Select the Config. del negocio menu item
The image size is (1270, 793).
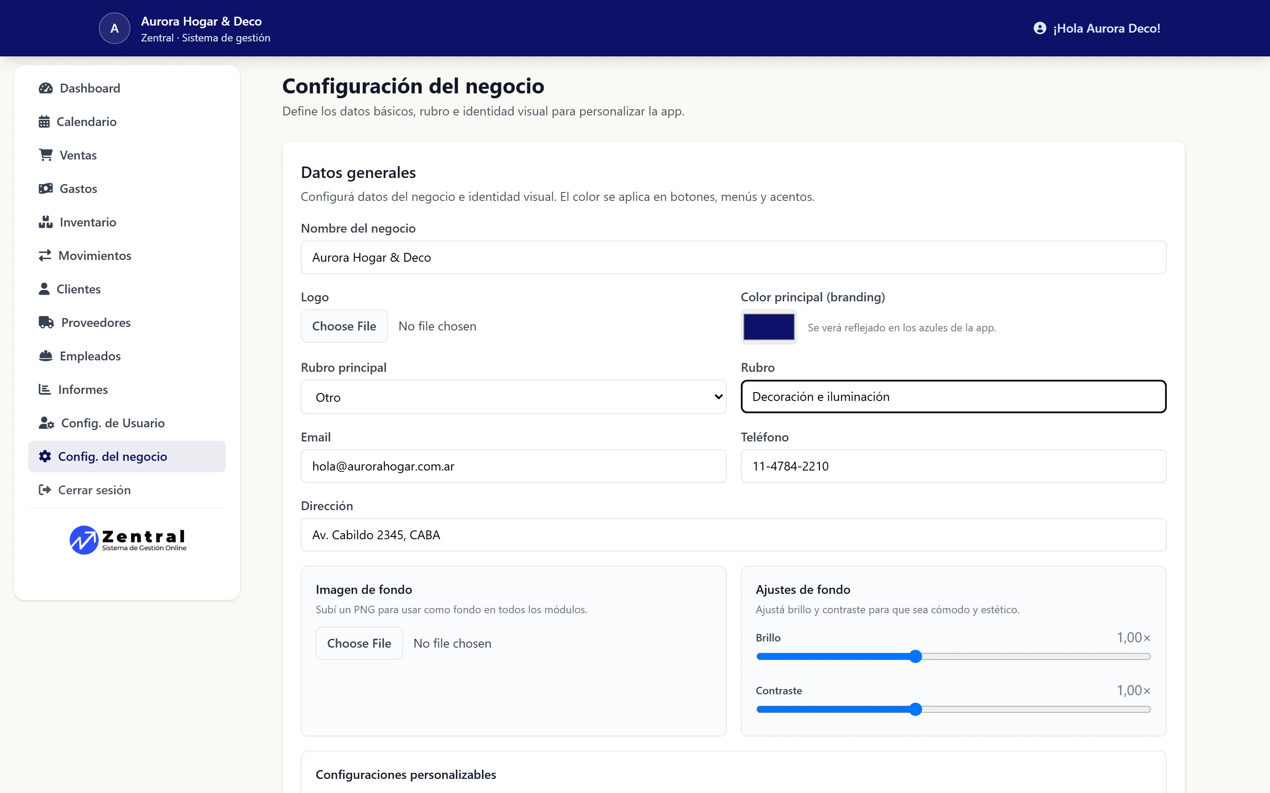point(127,456)
